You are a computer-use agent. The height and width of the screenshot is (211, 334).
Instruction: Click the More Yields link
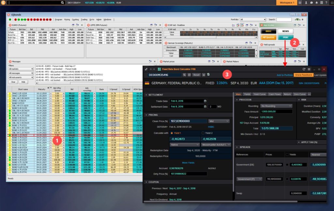[188, 162]
